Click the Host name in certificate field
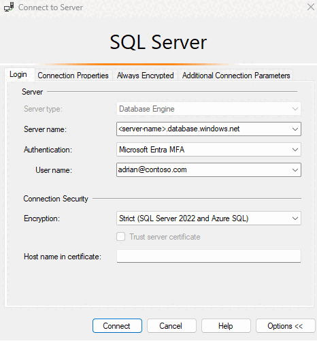317x341 pixels. [x=209, y=256]
